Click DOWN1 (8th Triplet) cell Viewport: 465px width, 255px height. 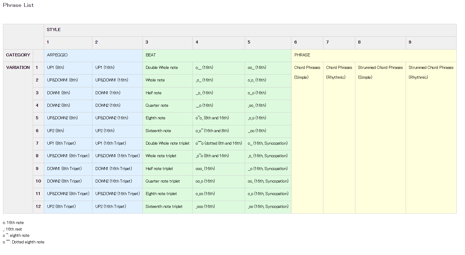coord(68,169)
